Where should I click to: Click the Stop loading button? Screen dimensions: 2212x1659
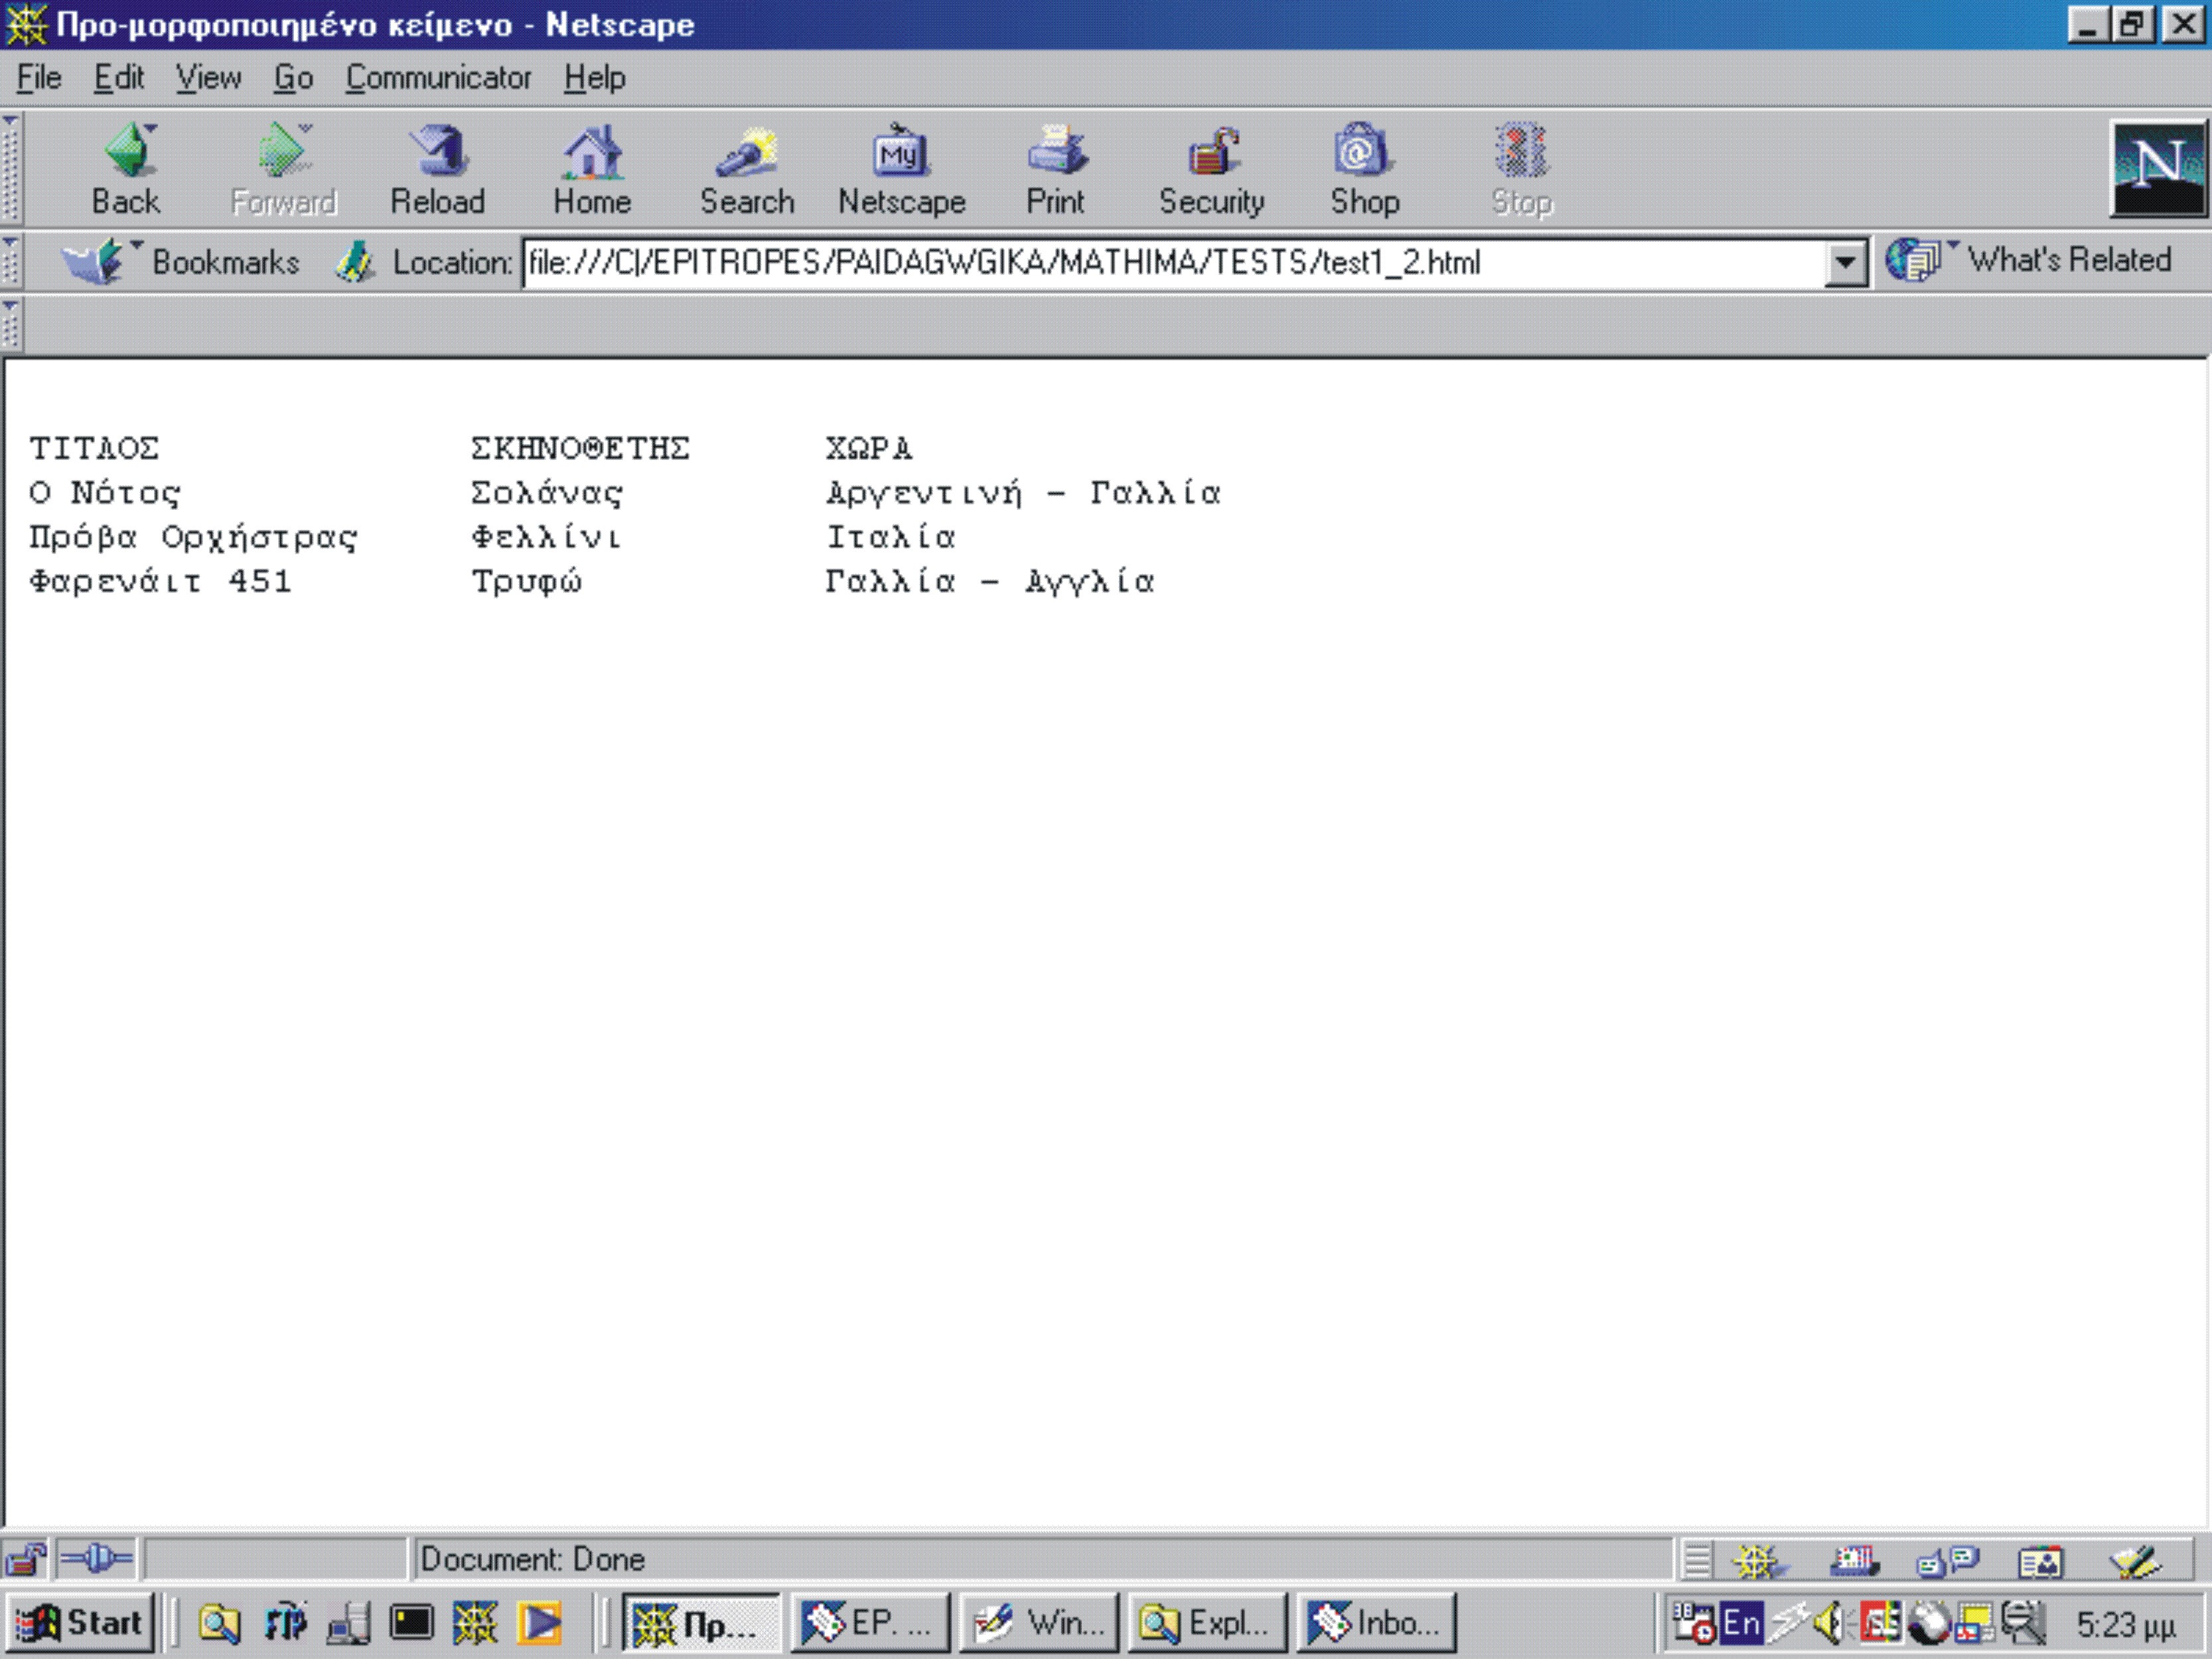point(1522,170)
